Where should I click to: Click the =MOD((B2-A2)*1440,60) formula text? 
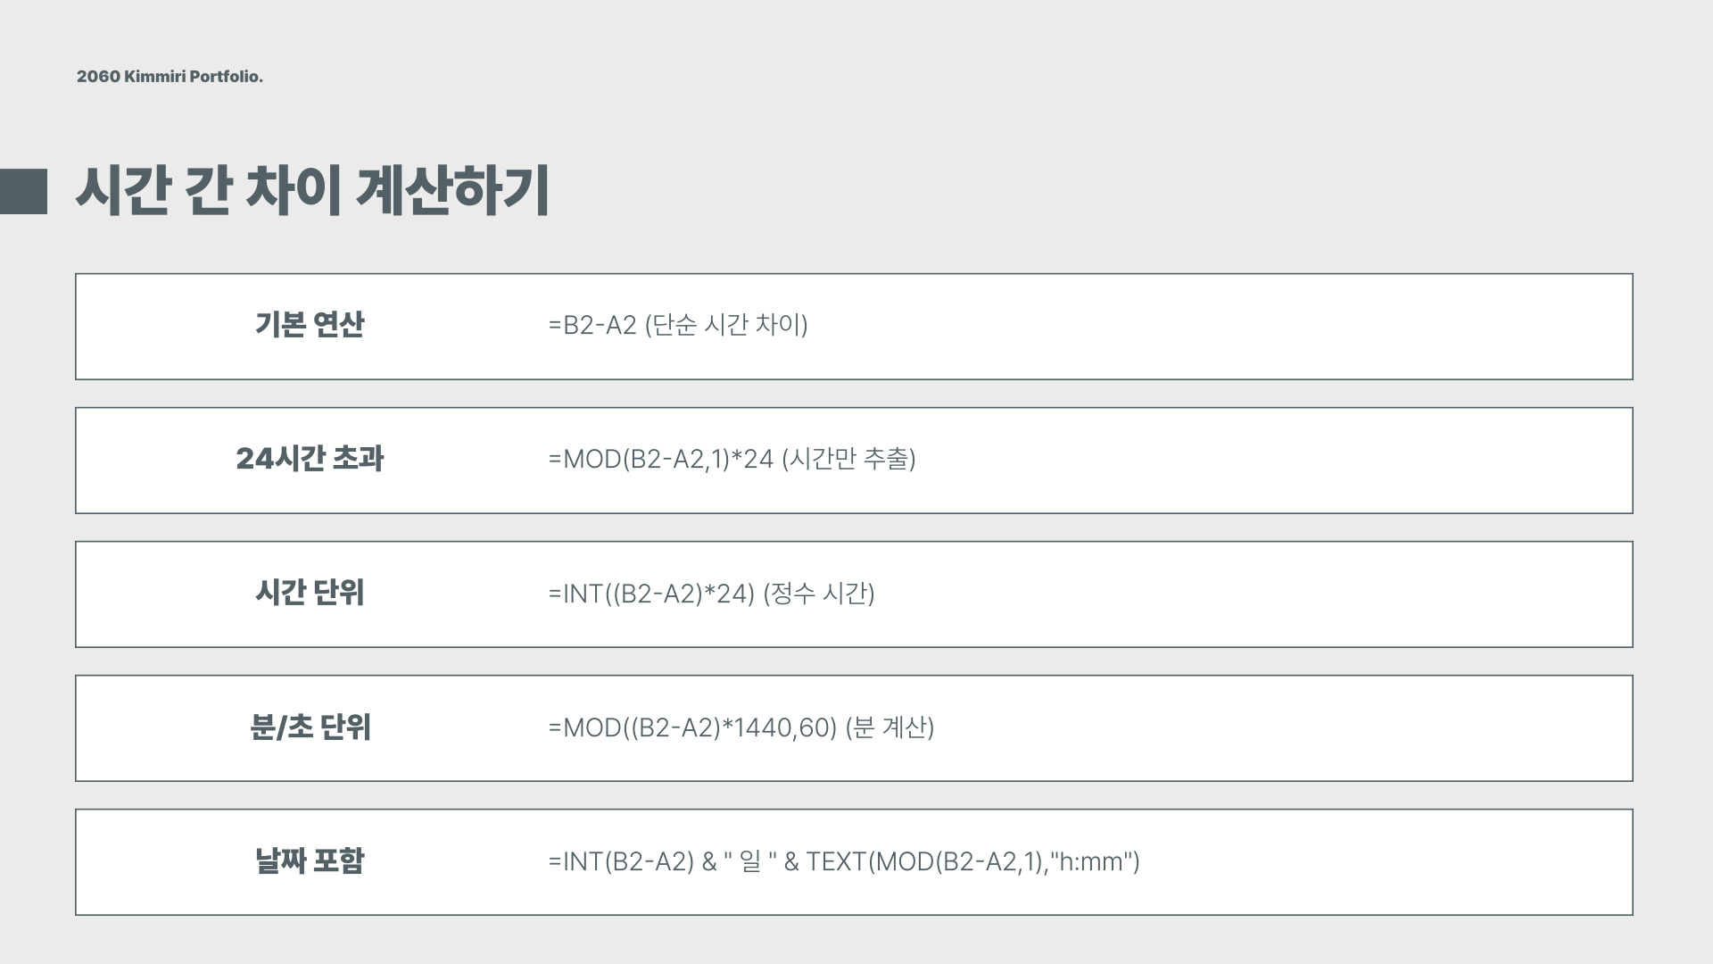(x=692, y=727)
